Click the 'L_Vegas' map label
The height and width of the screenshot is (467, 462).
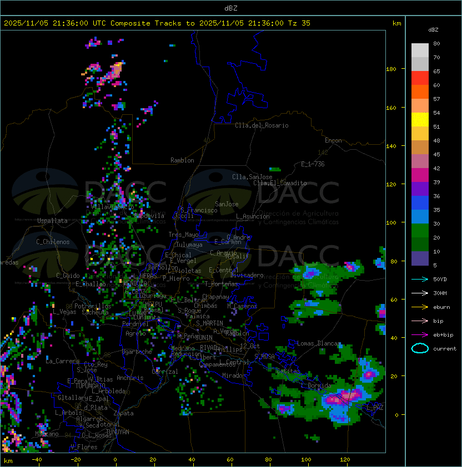(x=64, y=312)
